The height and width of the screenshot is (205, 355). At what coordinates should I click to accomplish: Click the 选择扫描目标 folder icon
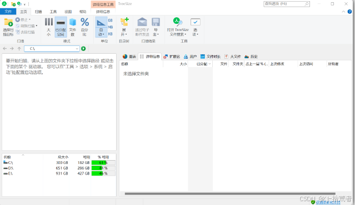8,22
